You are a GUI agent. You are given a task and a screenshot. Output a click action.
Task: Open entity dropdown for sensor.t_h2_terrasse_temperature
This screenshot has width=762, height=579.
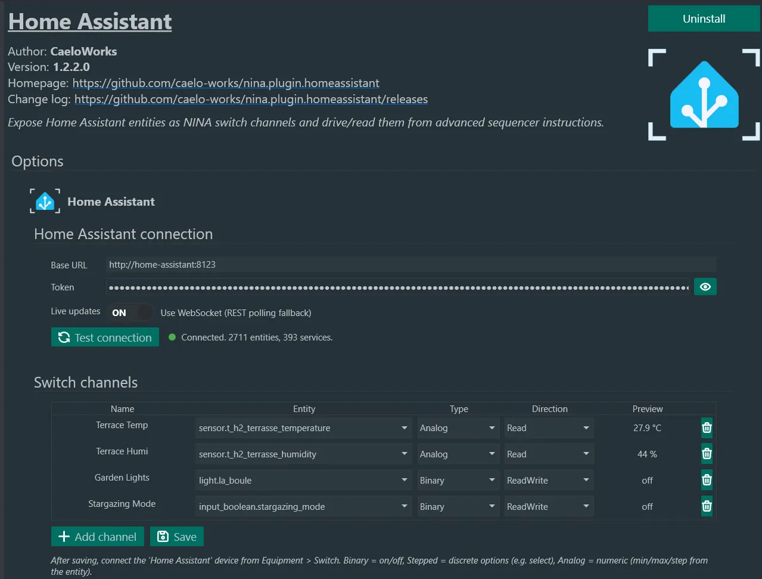[x=304, y=428]
